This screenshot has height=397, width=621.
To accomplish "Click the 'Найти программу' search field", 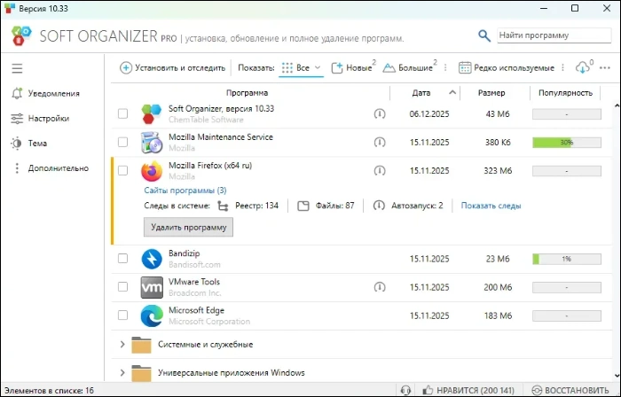I will [553, 35].
